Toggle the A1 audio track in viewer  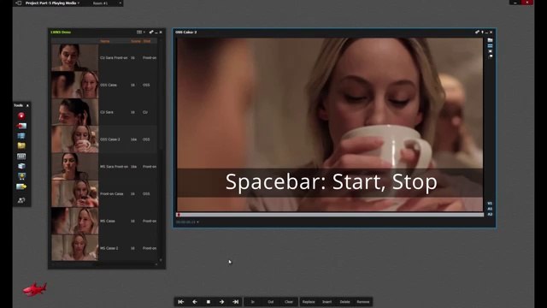click(x=490, y=209)
